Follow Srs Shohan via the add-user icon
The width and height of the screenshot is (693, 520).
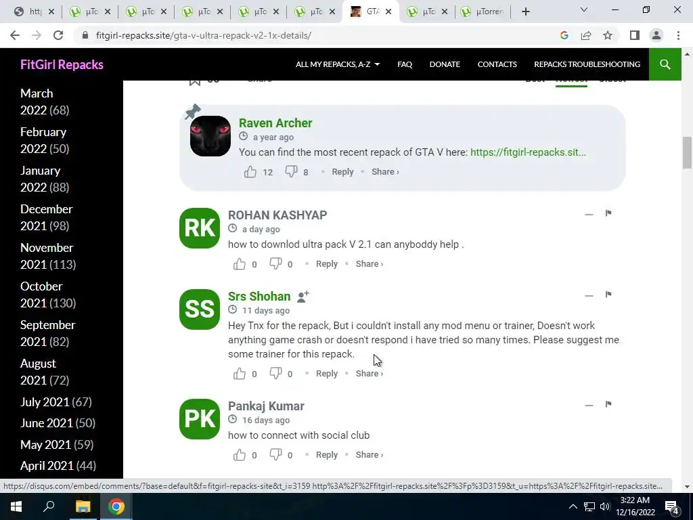pyautogui.click(x=303, y=297)
